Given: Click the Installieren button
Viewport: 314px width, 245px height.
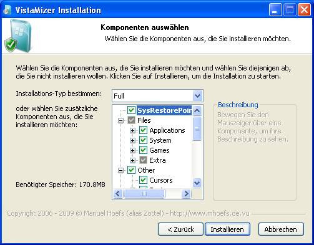Looking at the screenshot, I should click(x=227, y=229).
